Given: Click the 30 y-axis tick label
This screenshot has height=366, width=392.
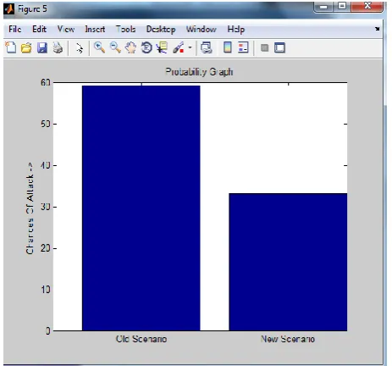Looking at the screenshot, I should point(46,207).
